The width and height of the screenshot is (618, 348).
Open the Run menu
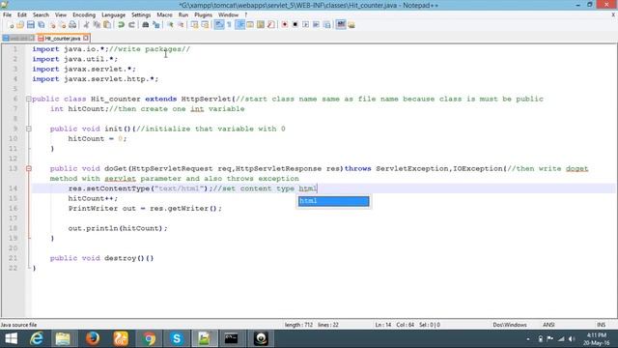point(183,15)
